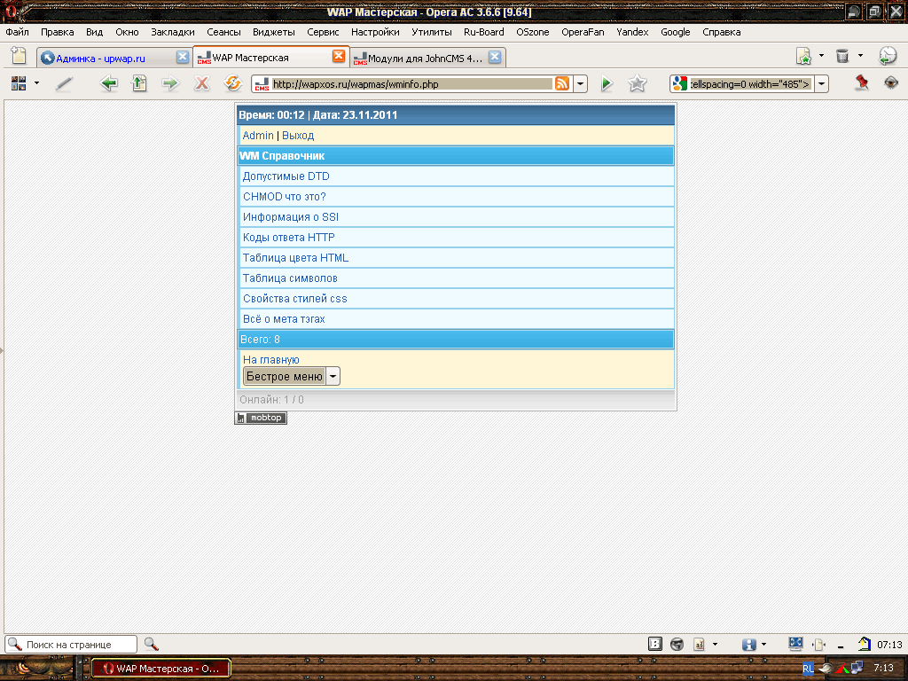Click the grey globe icon in status bar
The height and width of the screenshot is (681, 908).
(677, 644)
